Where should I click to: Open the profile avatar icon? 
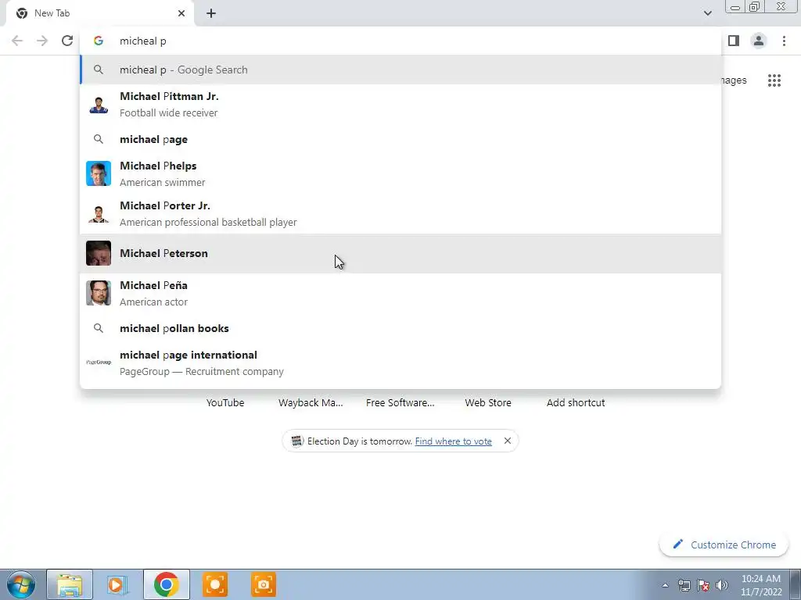pos(759,41)
